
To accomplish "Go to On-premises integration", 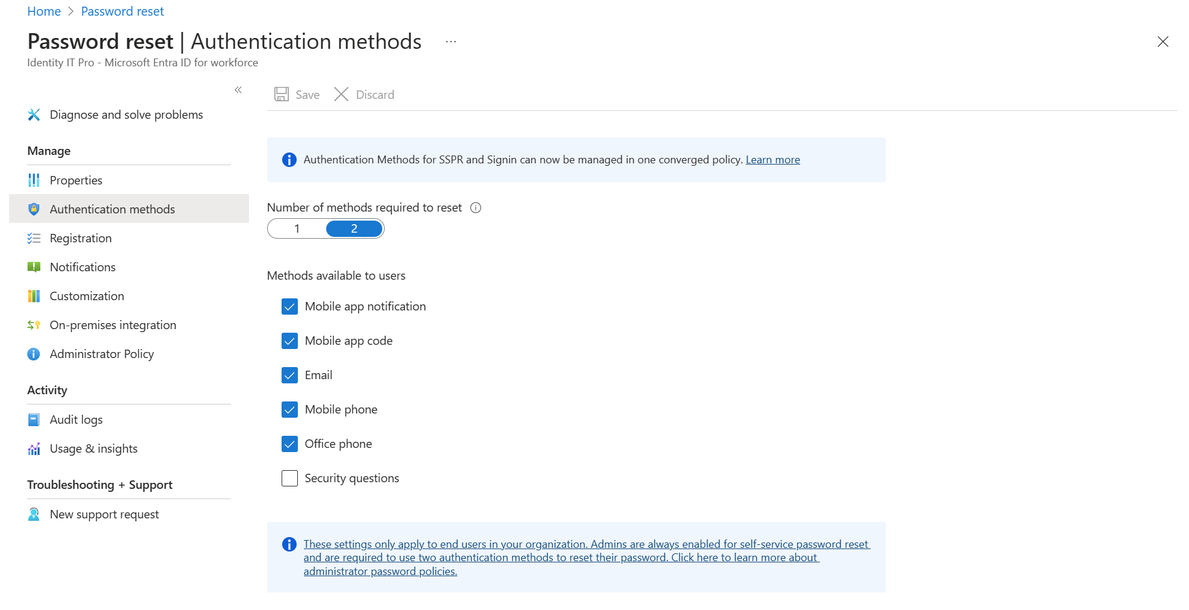I will pos(113,325).
